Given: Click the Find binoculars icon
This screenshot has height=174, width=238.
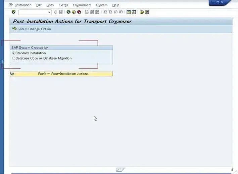Looking at the screenshot, I should click(92, 12).
